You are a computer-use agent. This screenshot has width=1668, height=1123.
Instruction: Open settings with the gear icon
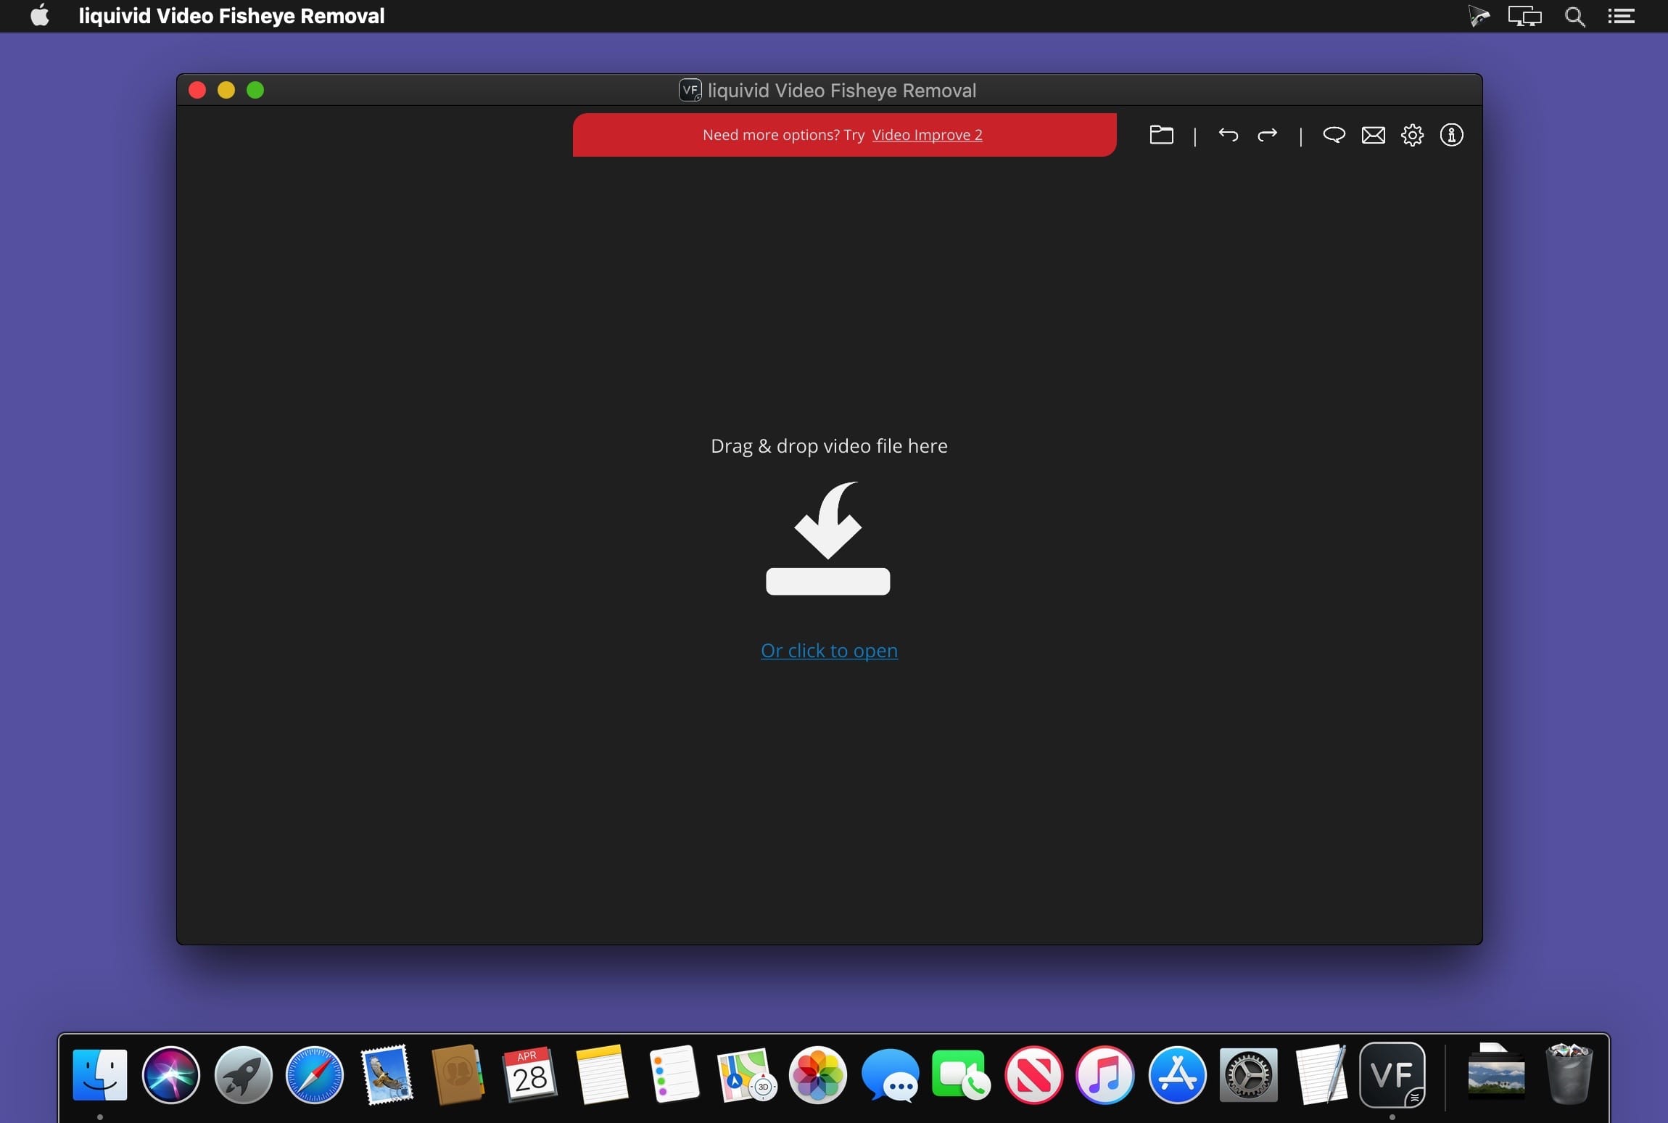tap(1412, 135)
